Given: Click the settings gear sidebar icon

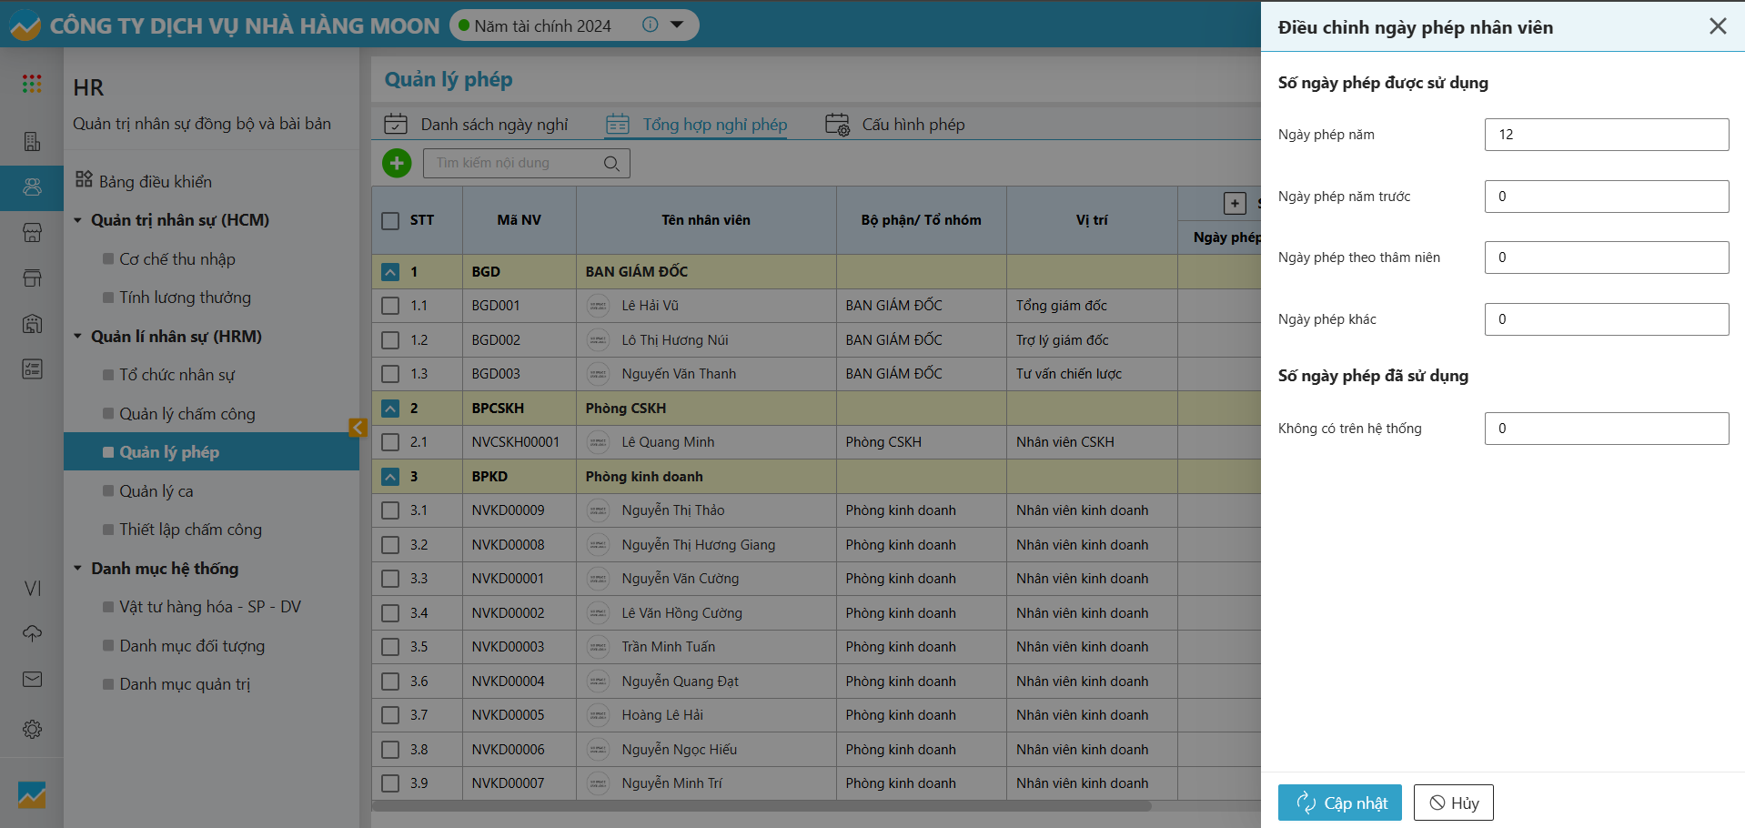Looking at the screenshot, I should click(x=32, y=729).
